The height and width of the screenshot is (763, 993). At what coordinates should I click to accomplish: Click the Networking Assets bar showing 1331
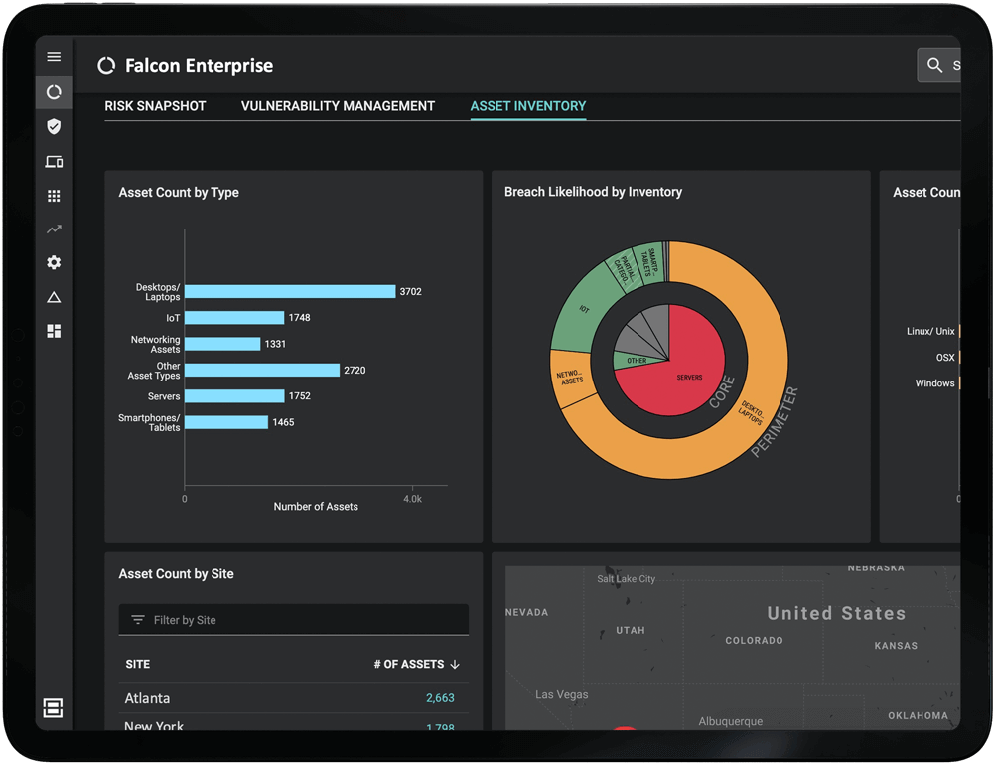pos(222,344)
